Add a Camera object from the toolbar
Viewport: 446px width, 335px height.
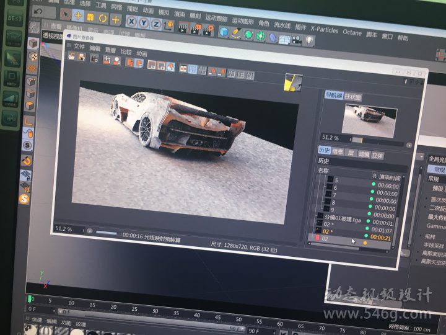(x=296, y=40)
